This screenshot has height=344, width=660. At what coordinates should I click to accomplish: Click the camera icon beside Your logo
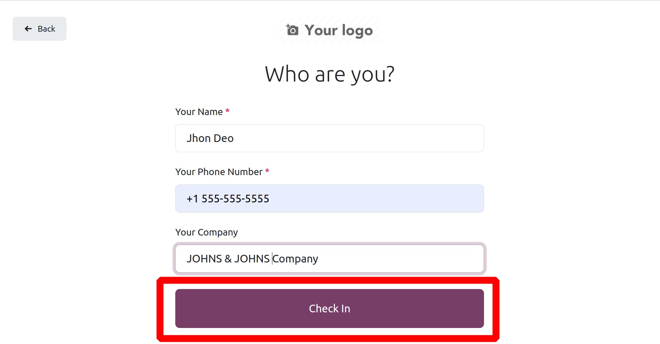tap(292, 30)
